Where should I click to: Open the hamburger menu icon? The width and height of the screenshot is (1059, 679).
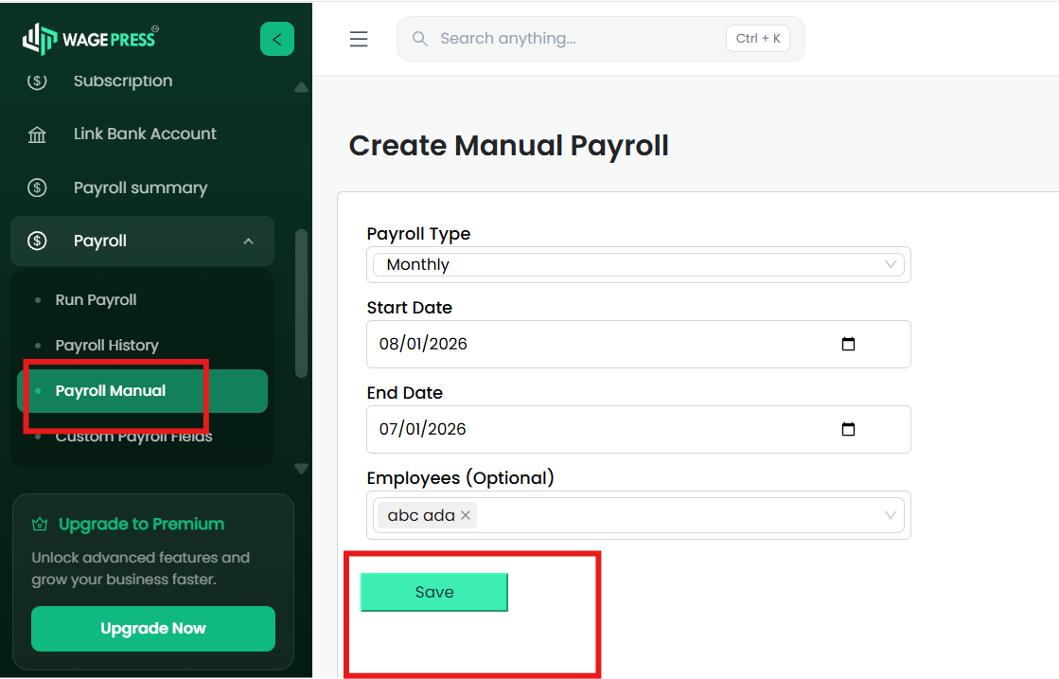point(359,39)
